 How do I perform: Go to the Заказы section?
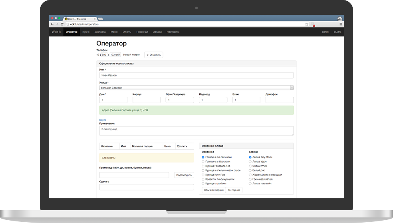tap(157, 32)
